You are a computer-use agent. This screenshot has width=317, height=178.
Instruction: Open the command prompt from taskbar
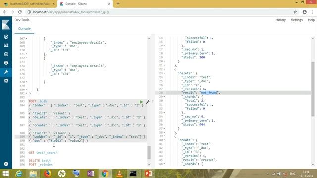[133, 174]
